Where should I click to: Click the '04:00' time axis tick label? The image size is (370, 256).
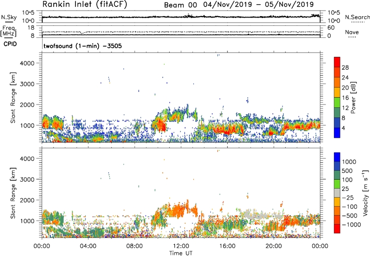[88, 246]
